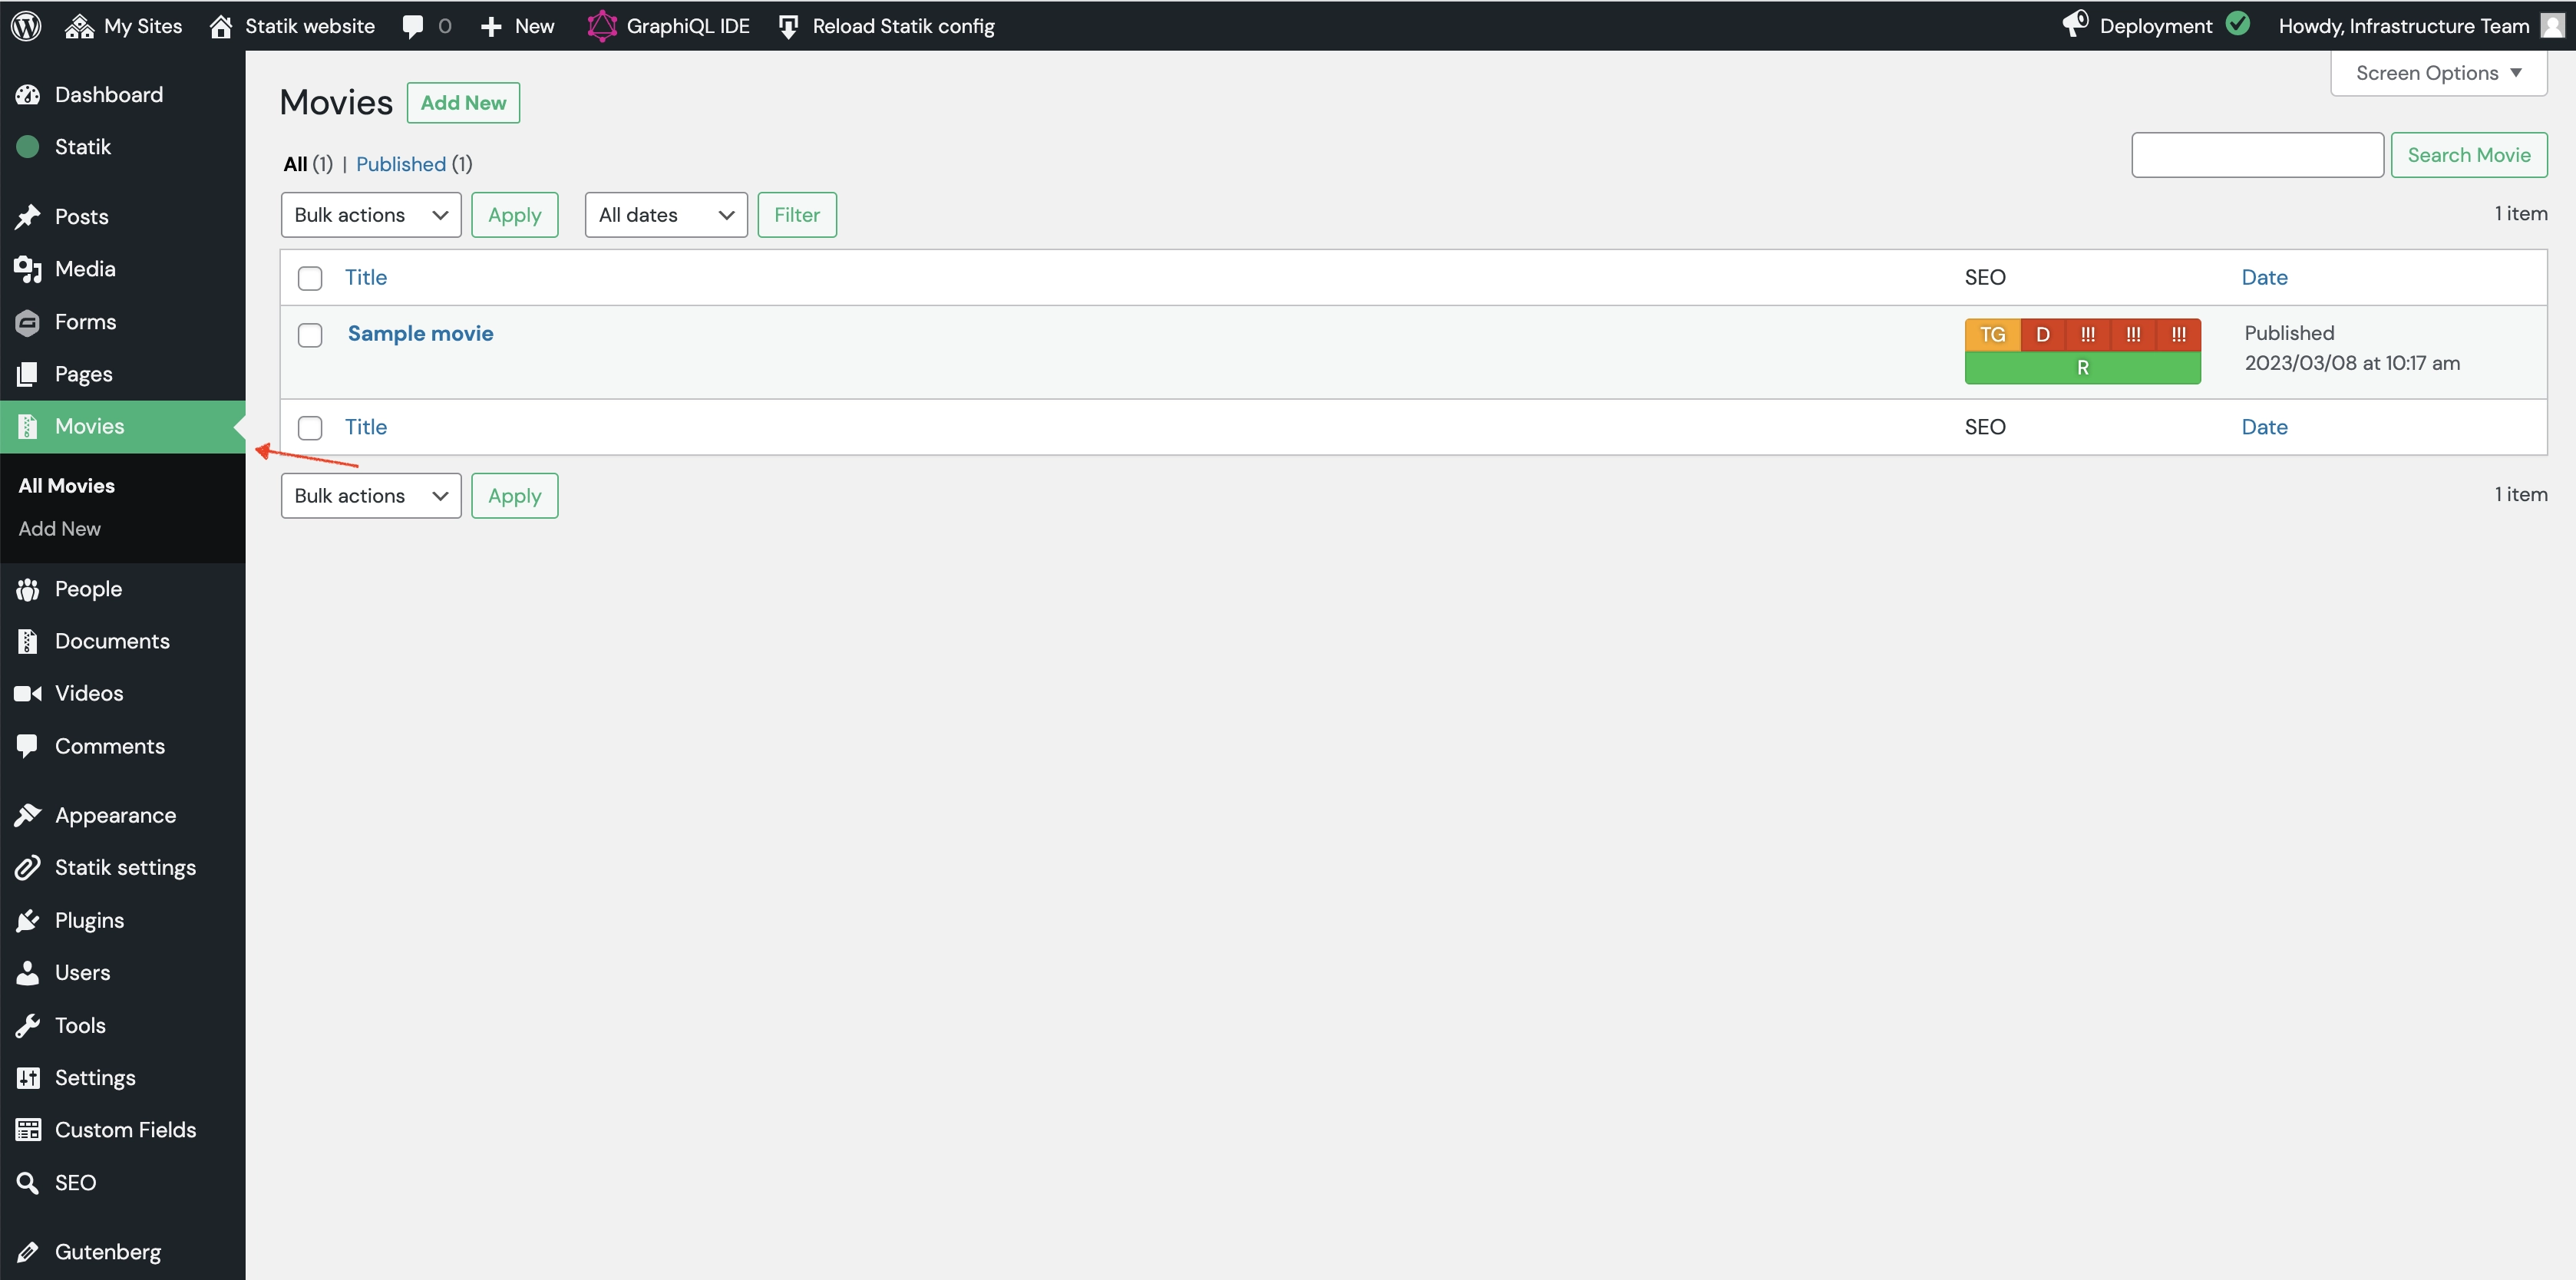Click the Reload Statik config icon

tap(787, 25)
